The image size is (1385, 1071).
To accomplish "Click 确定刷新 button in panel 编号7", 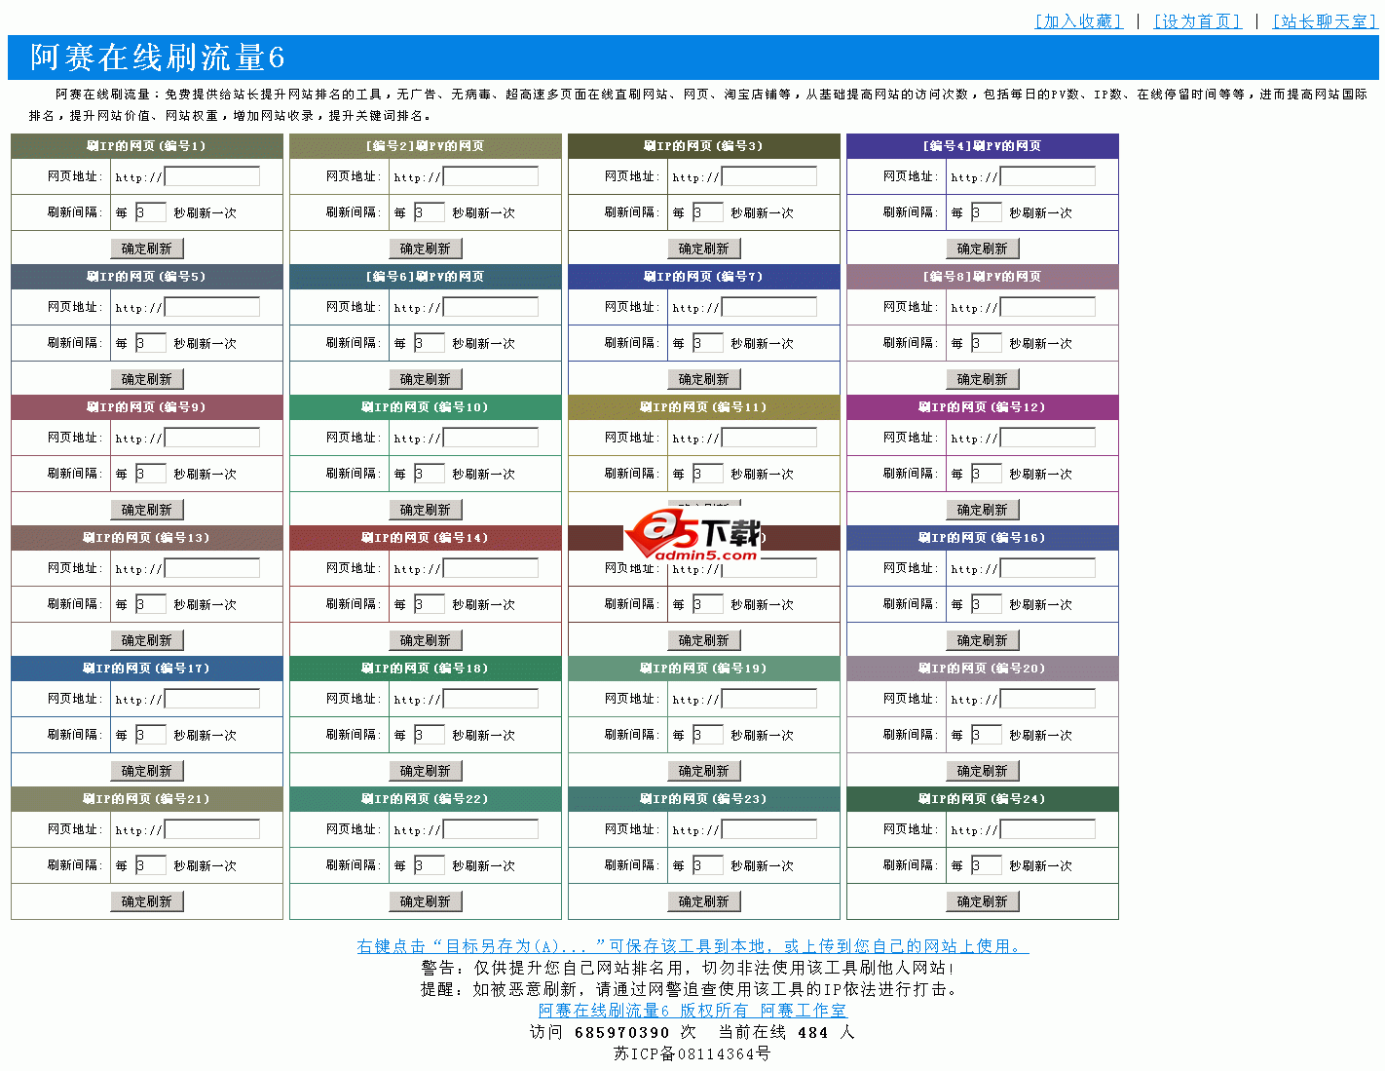I will 703,378.
